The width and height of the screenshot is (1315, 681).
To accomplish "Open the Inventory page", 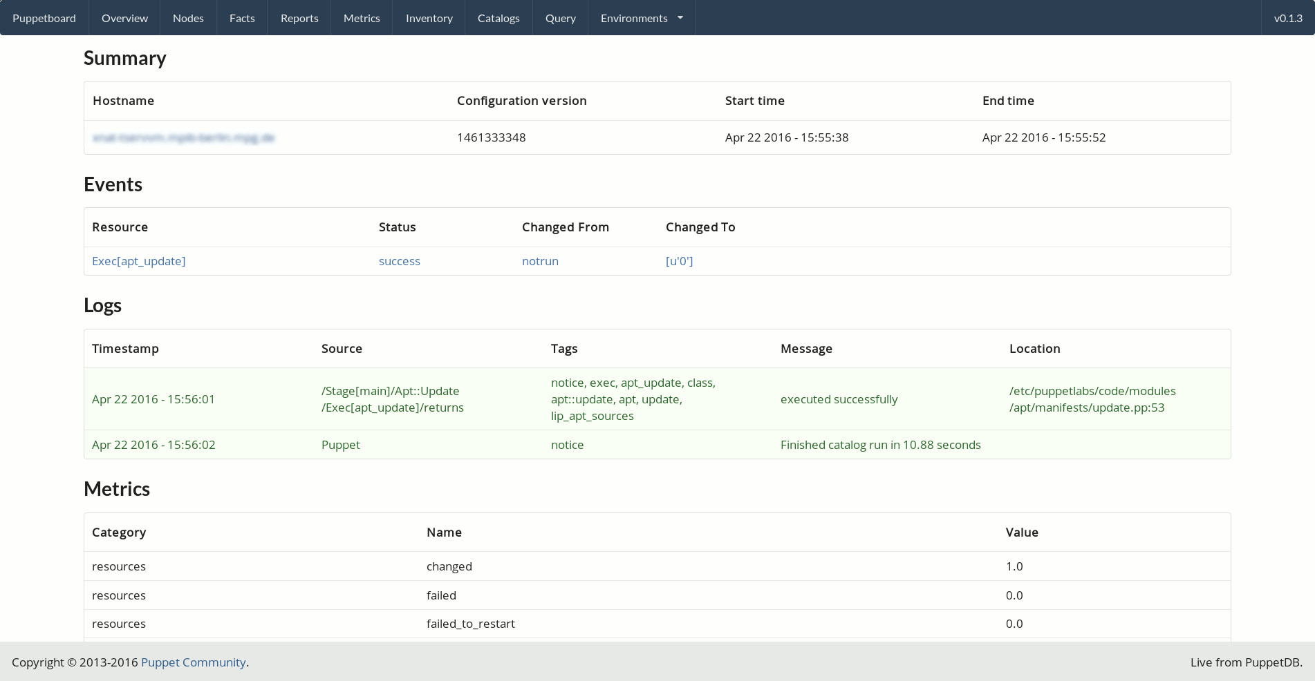I will [x=429, y=18].
